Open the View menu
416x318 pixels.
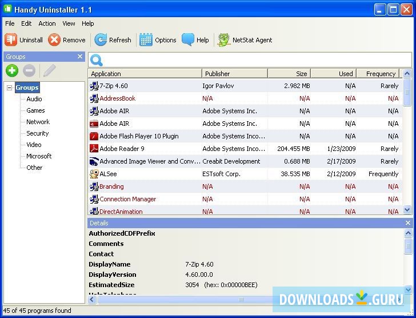(69, 23)
